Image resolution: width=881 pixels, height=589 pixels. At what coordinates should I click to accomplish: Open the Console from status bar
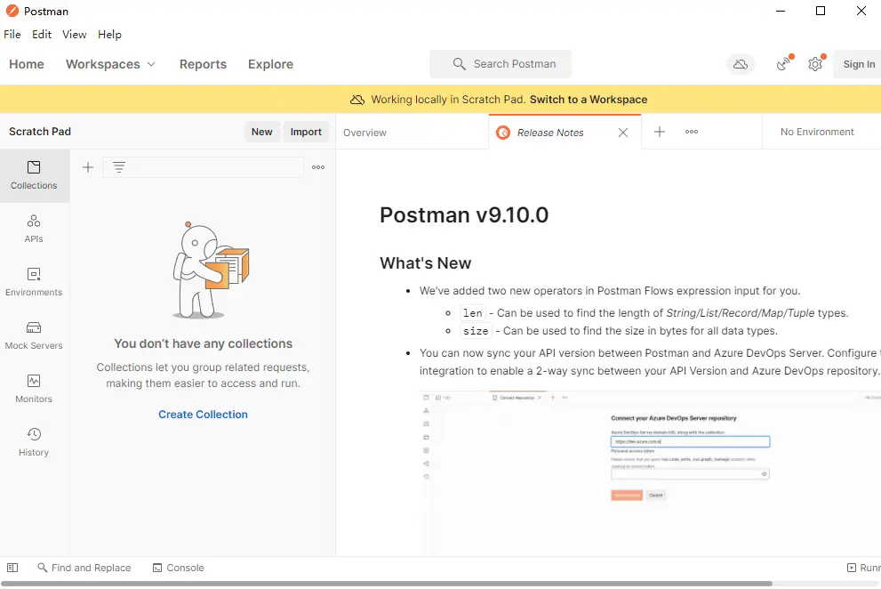[x=179, y=568]
